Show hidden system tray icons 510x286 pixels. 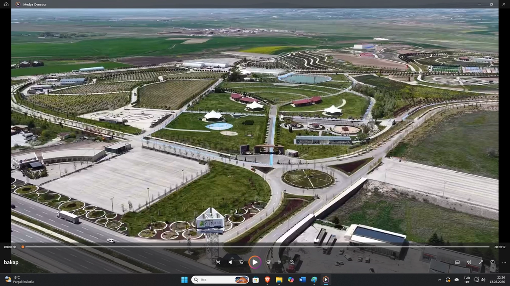point(439,280)
